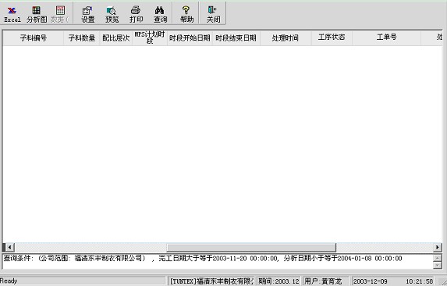
Task: Close the window via 关闭 icon
Action: point(213,14)
